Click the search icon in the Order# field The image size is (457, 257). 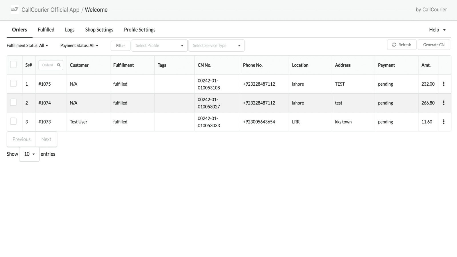click(59, 65)
